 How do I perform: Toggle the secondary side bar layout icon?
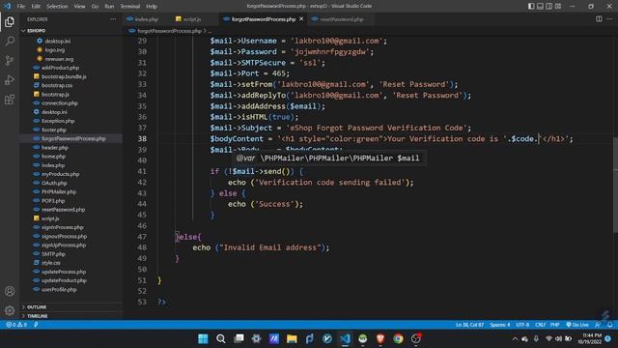tap(549, 6)
